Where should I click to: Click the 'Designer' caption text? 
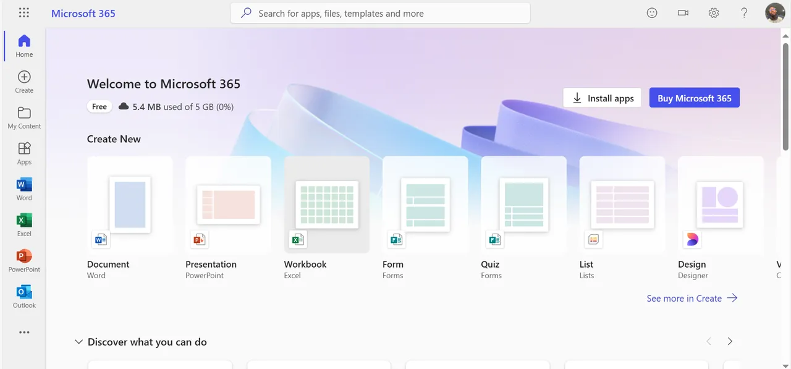click(693, 276)
